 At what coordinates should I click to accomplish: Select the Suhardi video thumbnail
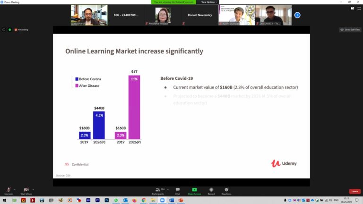(89, 15)
